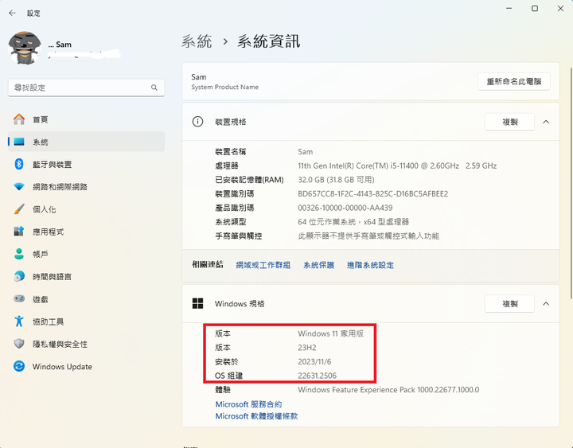Click the Windows logo beside Windows 規格
The image size is (573, 448).
coord(197,304)
